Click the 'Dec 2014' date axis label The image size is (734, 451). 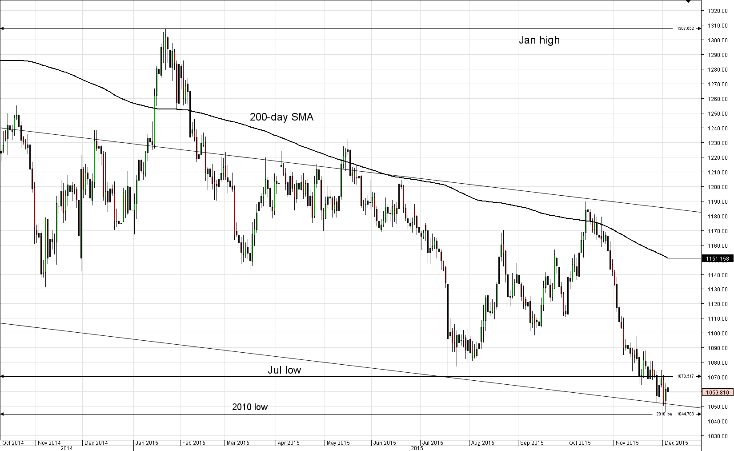(x=96, y=443)
